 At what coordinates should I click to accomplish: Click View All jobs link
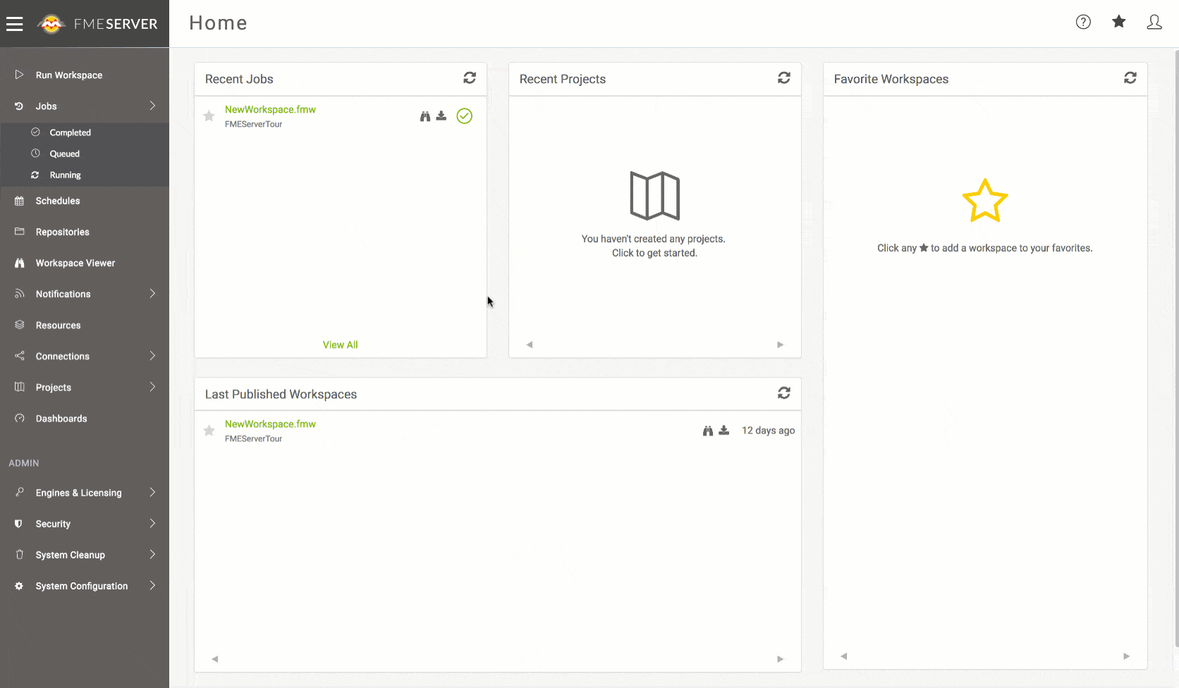pyautogui.click(x=341, y=345)
